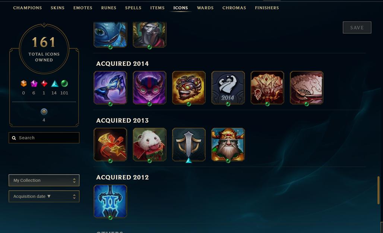Select the 2014 flexing Poro season icon
The image size is (383, 233).
(228, 88)
